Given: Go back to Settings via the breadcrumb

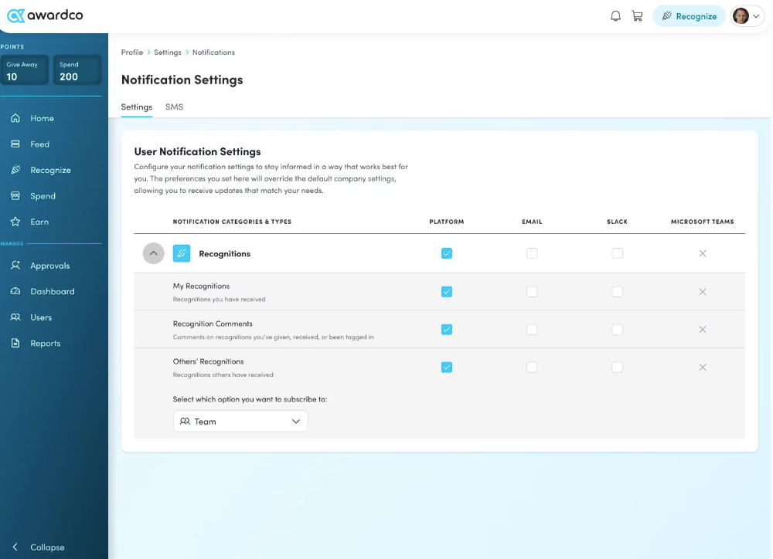Looking at the screenshot, I should (x=167, y=52).
